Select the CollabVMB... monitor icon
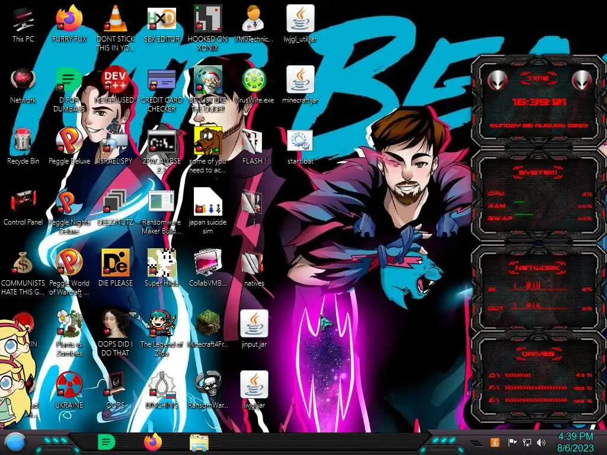The height and width of the screenshot is (455, 607). coord(208,268)
